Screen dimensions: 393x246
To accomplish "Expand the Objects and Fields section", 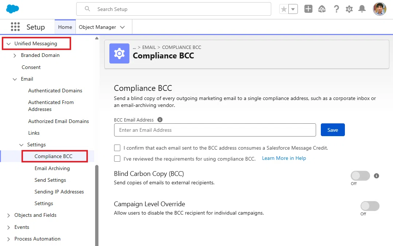I will coord(8,215).
